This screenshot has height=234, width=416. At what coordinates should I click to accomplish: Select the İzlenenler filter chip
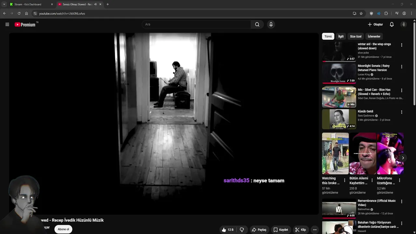point(374,36)
